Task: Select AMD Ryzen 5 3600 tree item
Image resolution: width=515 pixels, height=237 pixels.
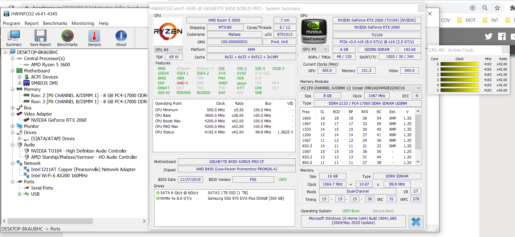Action: coord(50,65)
